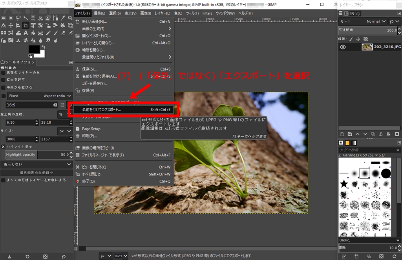Screen dimensions: 402x260
Task: Choose 'Page Setup' menu item
Action: [124, 129]
